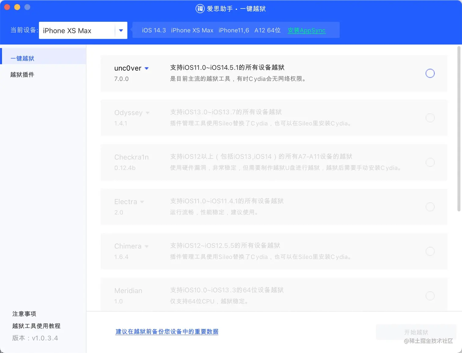Click unc0ver version number 7.0.0
The image size is (462, 353).
pos(121,79)
